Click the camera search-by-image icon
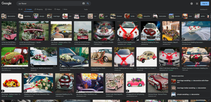This screenshot has height=102, width=211. point(83,4)
